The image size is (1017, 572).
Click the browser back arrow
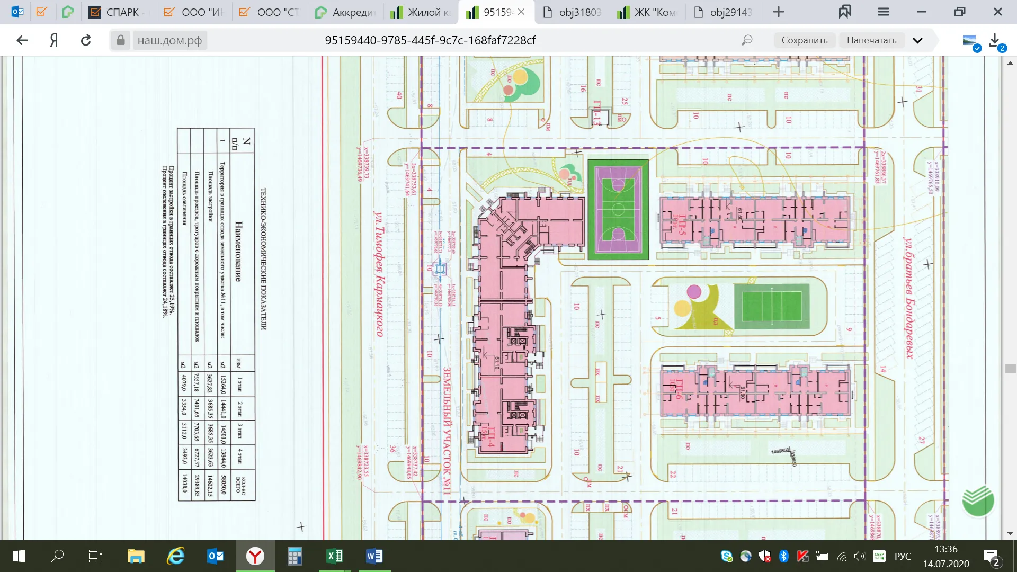(22, 40)
